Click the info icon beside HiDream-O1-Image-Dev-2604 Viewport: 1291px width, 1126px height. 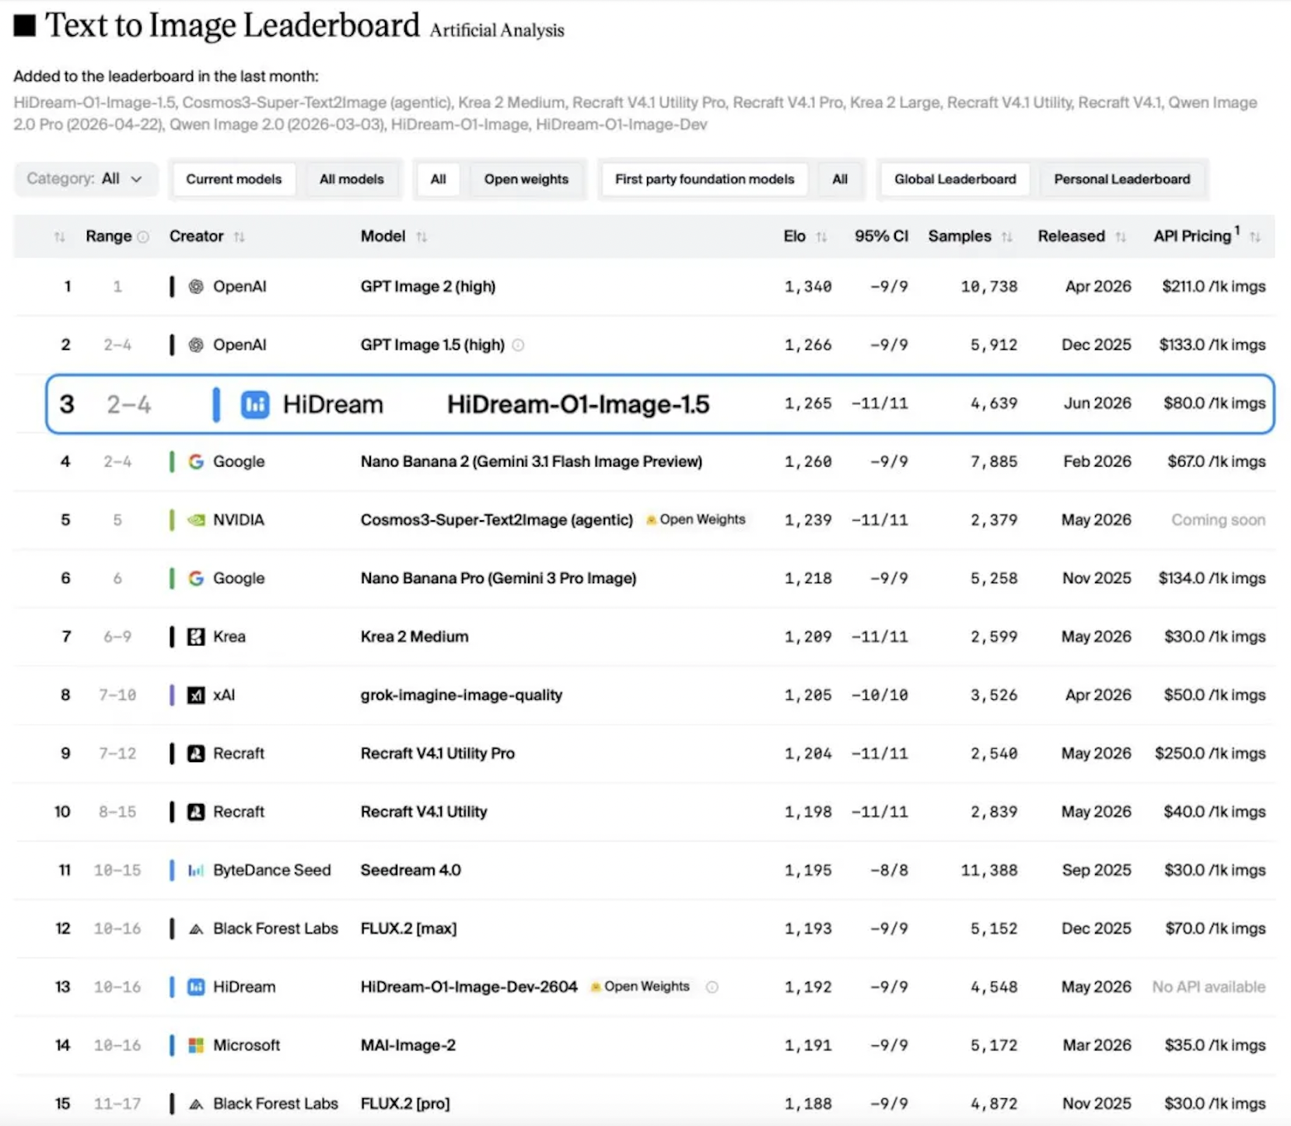coord(712,987)
